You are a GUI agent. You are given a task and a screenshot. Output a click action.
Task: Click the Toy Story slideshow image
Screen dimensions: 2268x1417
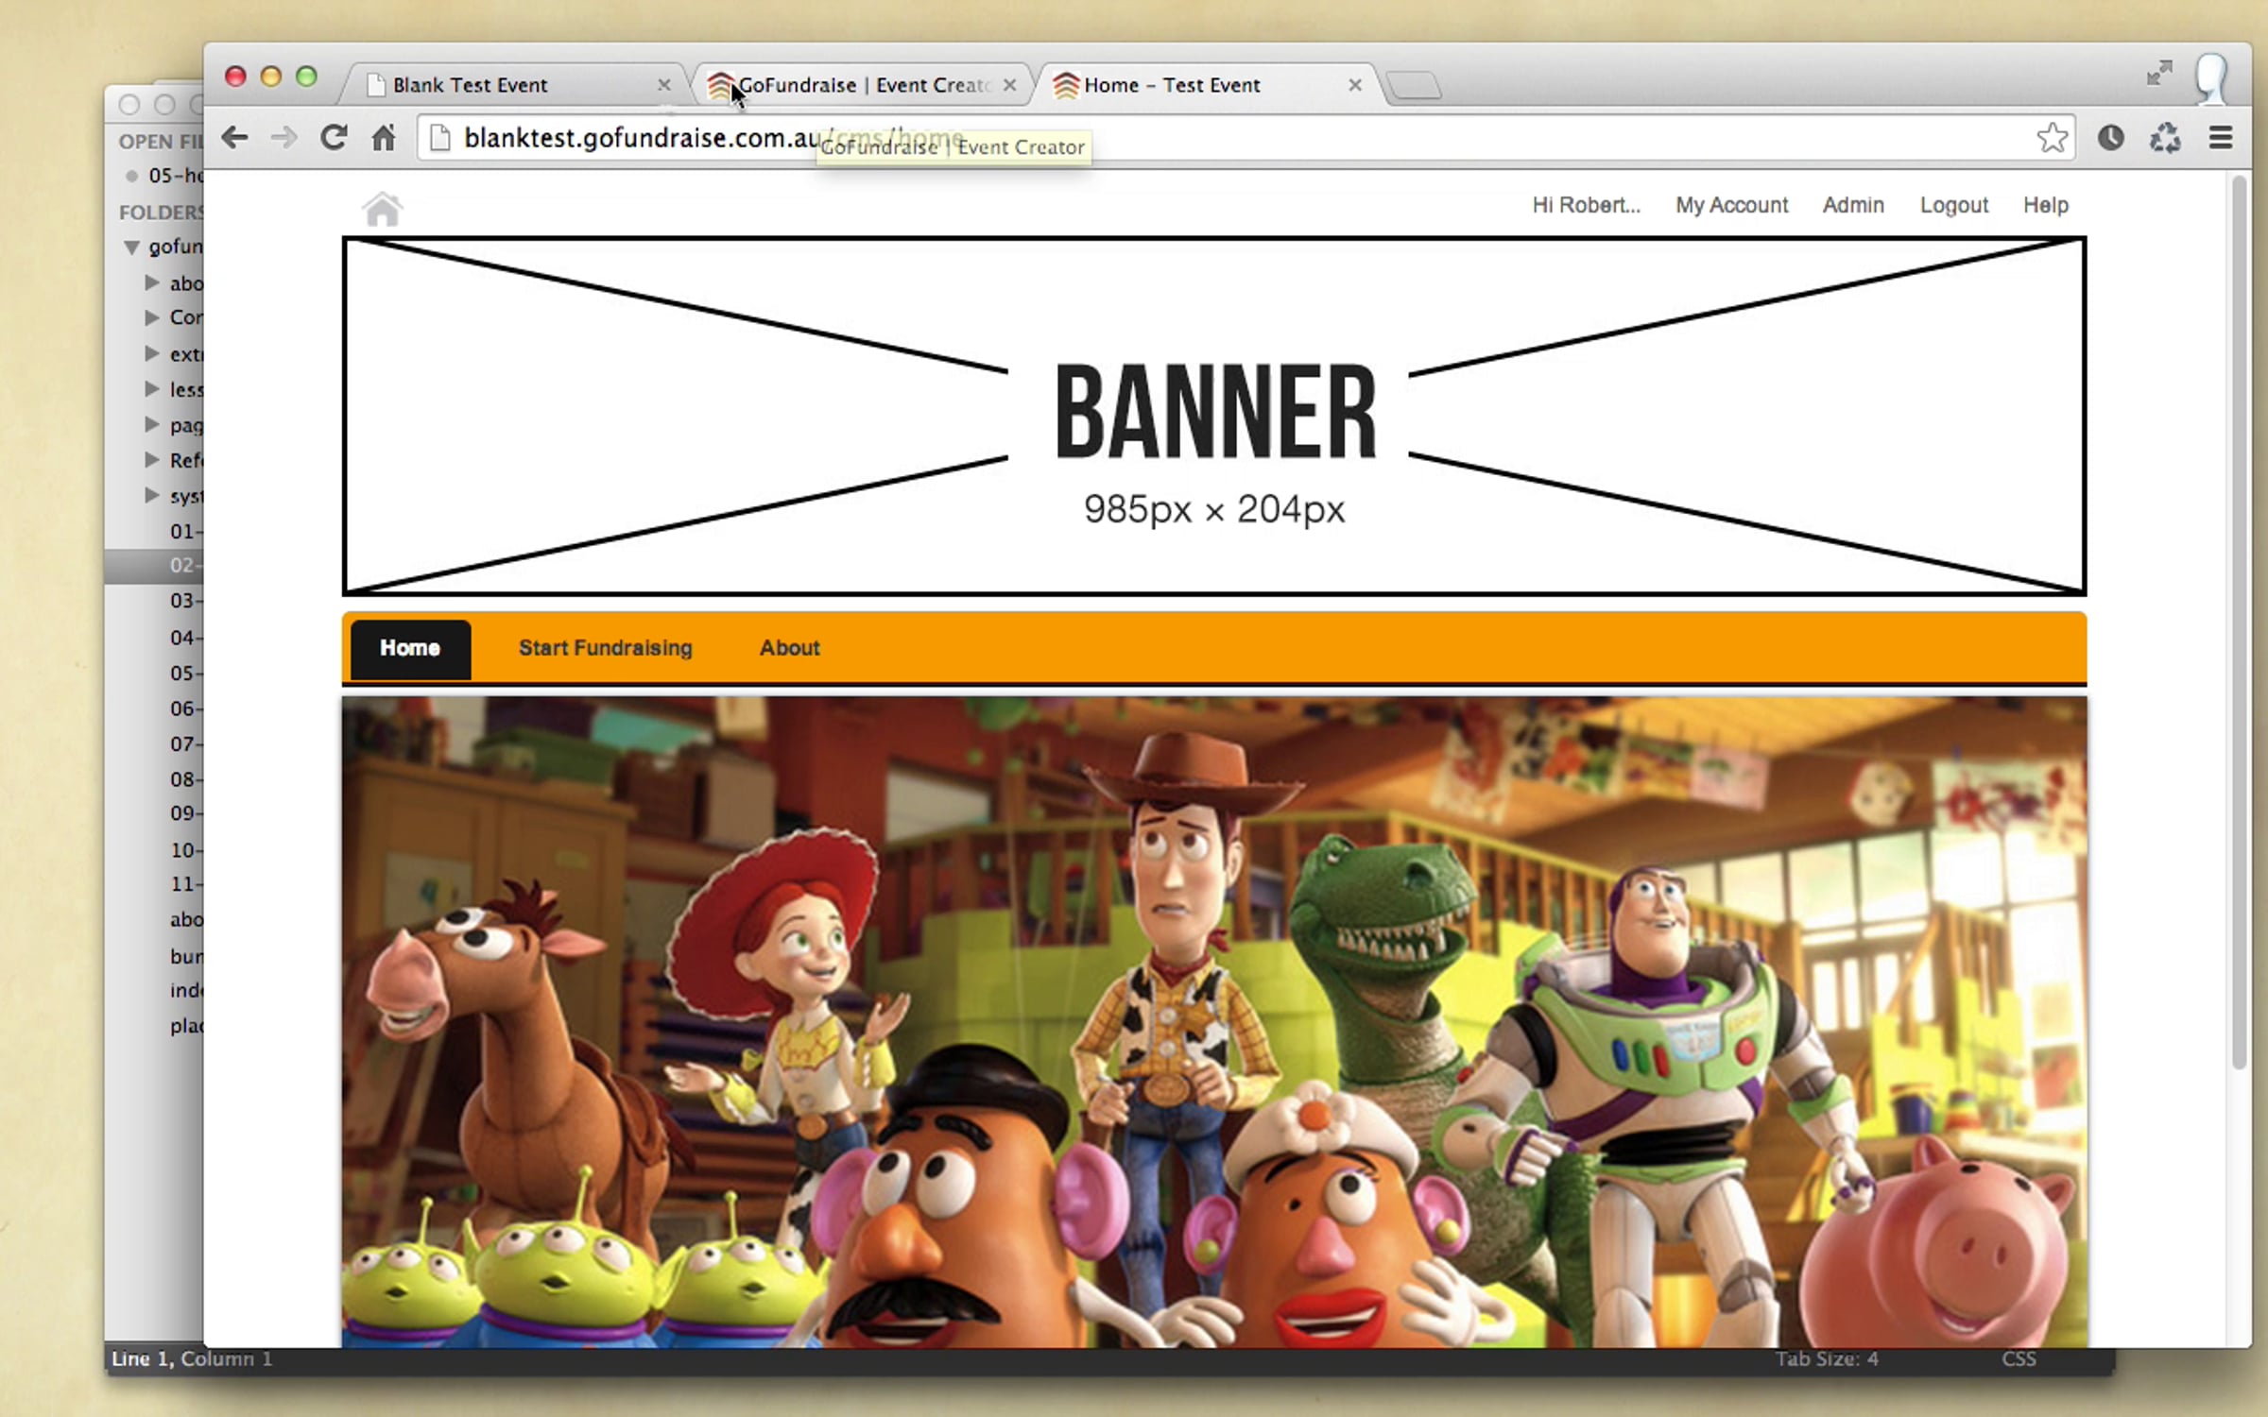pos(1213,1022)
